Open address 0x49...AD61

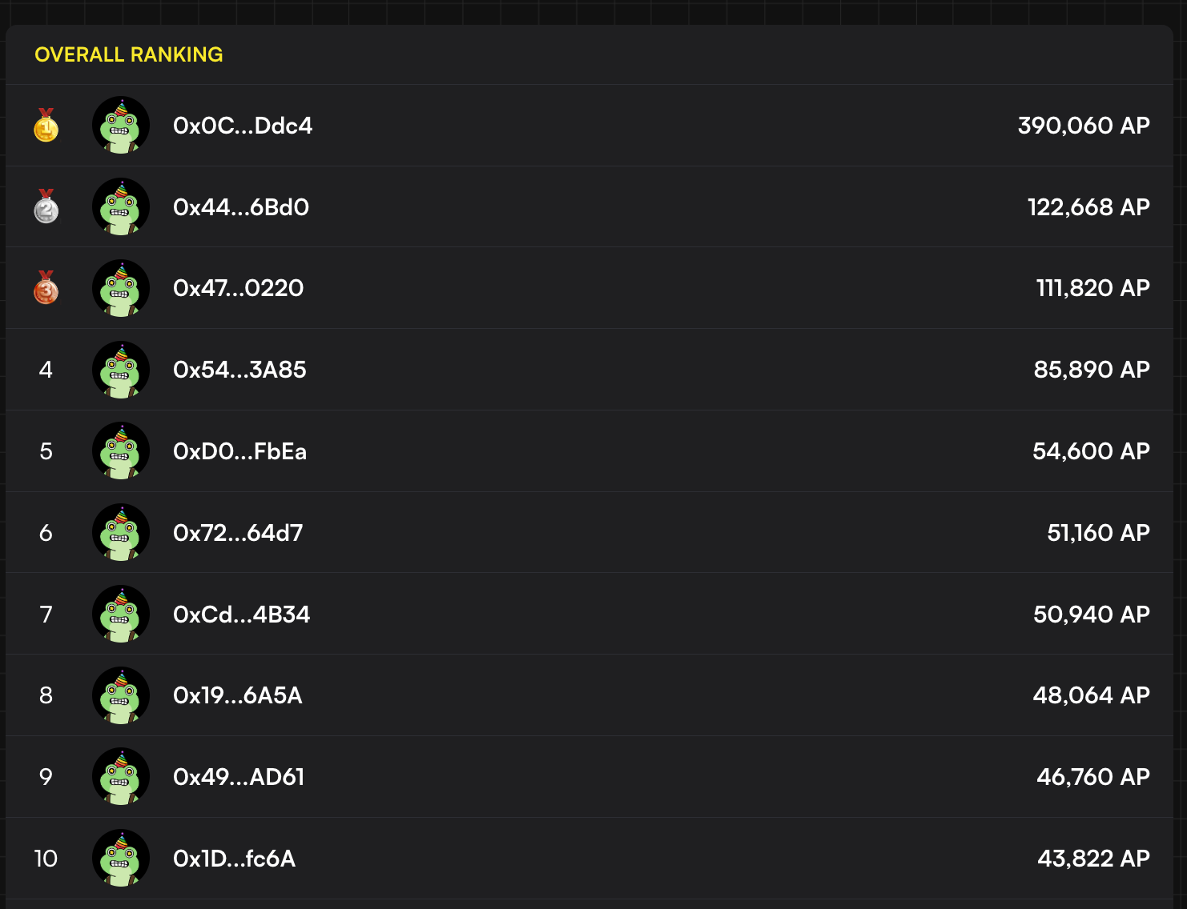click(239, 777)
